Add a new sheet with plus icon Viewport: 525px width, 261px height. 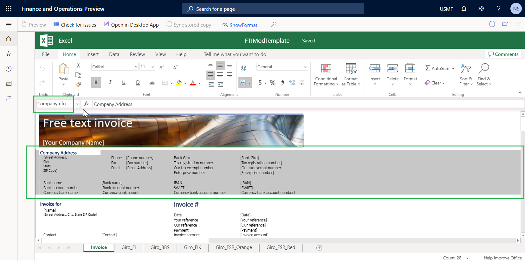coord(319,248)
